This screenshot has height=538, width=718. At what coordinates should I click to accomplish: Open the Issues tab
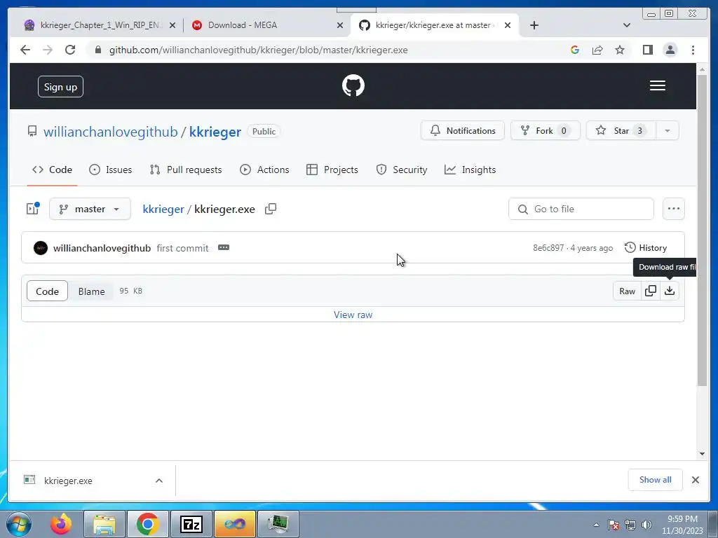[110, 170]
